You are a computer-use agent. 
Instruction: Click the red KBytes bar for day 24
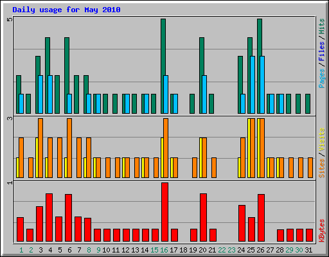point(242,224)
